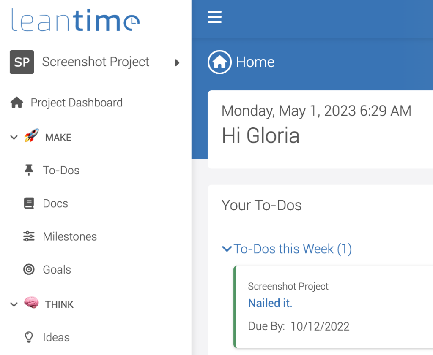
Task: Click the lightbulb icon beside Ideas
Action: point(29,337)
